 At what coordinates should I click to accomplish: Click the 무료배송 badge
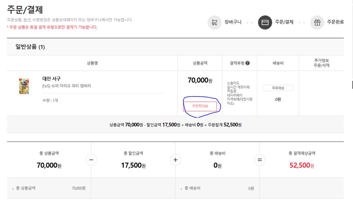[278, 88]
